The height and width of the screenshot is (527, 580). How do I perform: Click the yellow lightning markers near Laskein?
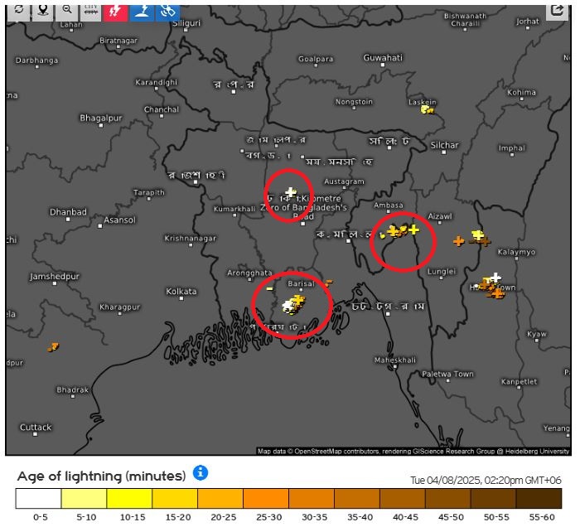(428, 109)
